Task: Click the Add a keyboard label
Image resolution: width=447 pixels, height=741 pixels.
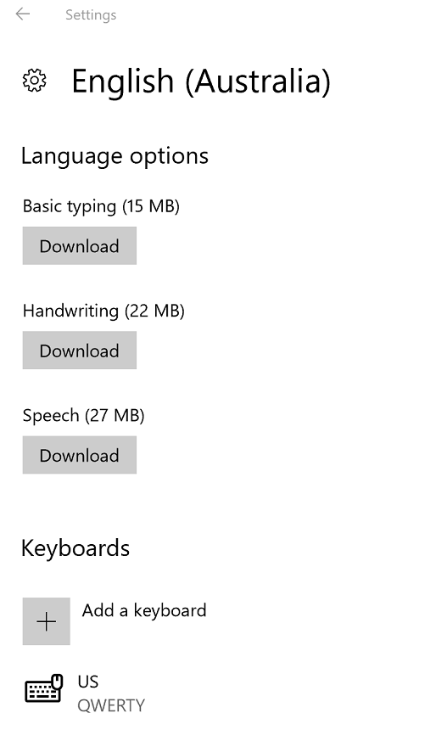Action: point(144,610)
